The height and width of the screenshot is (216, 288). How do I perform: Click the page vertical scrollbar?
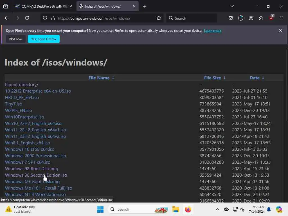(287, 85)
